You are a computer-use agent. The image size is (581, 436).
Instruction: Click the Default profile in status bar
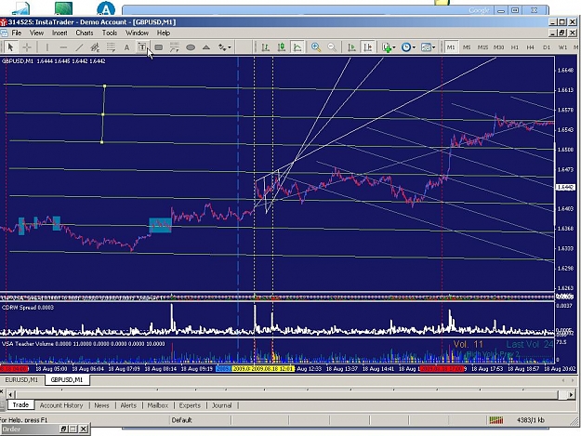click(181, 420)
